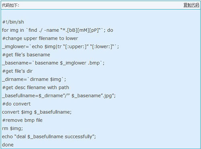Click the final 'done' keyword
The height and width of the screenshot is (149, 201).
pyautogui.click(x=8, y=145)
